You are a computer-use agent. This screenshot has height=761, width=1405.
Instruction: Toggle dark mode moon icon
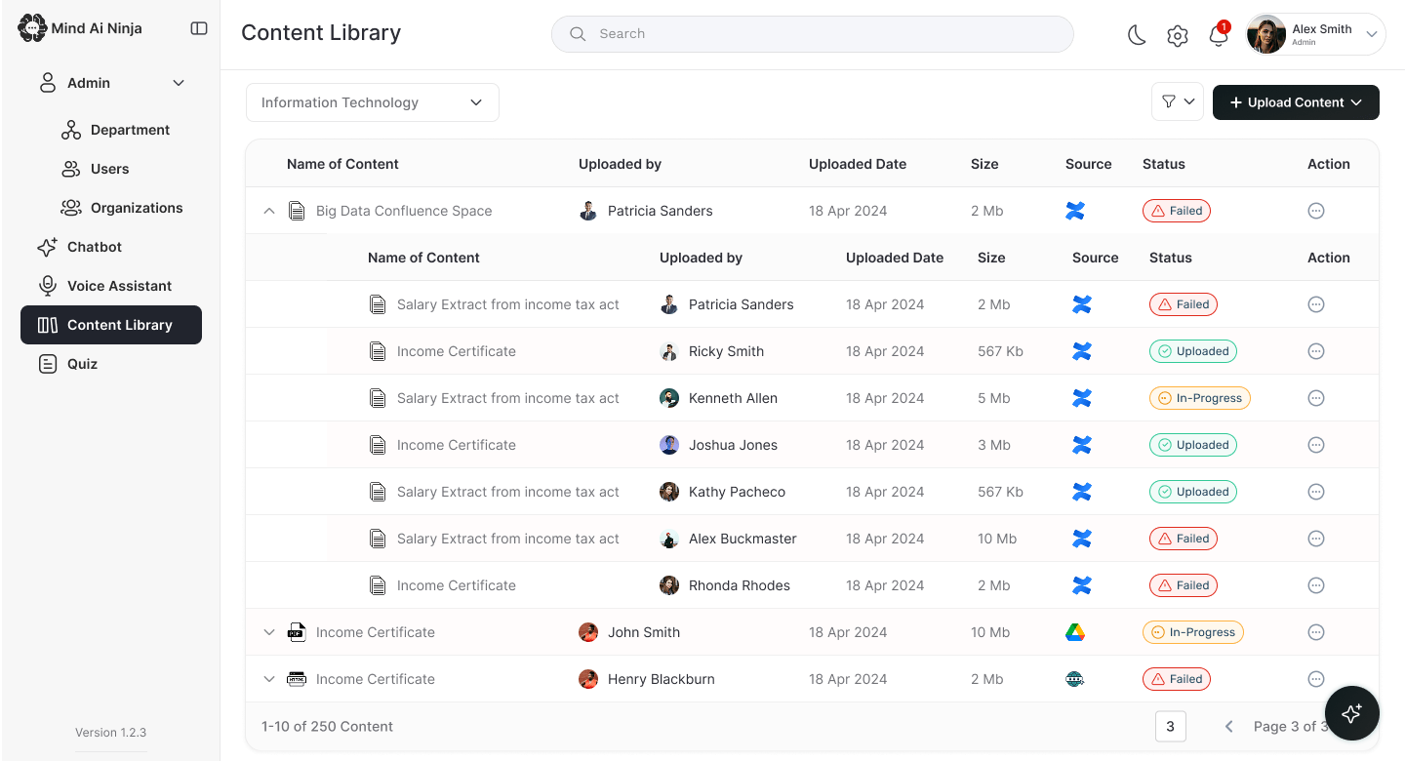point(1137,36)
